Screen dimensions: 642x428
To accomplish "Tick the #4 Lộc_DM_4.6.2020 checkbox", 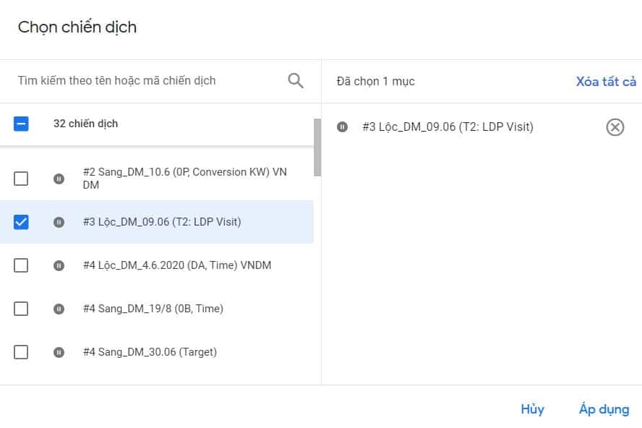I will 21,265.
